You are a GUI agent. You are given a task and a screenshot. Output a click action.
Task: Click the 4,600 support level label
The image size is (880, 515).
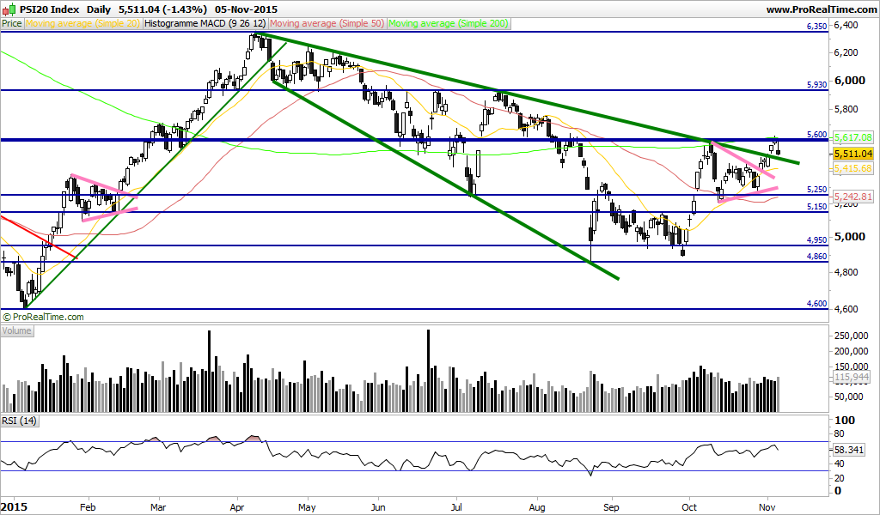point(816,303)
